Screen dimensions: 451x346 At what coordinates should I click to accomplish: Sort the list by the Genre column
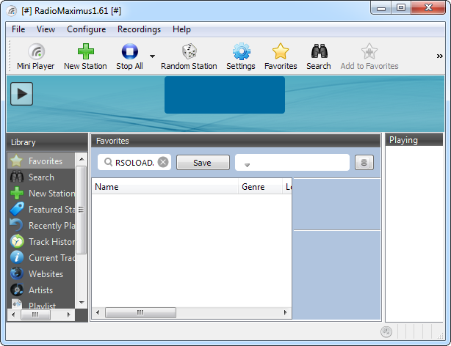coord(260,187)
